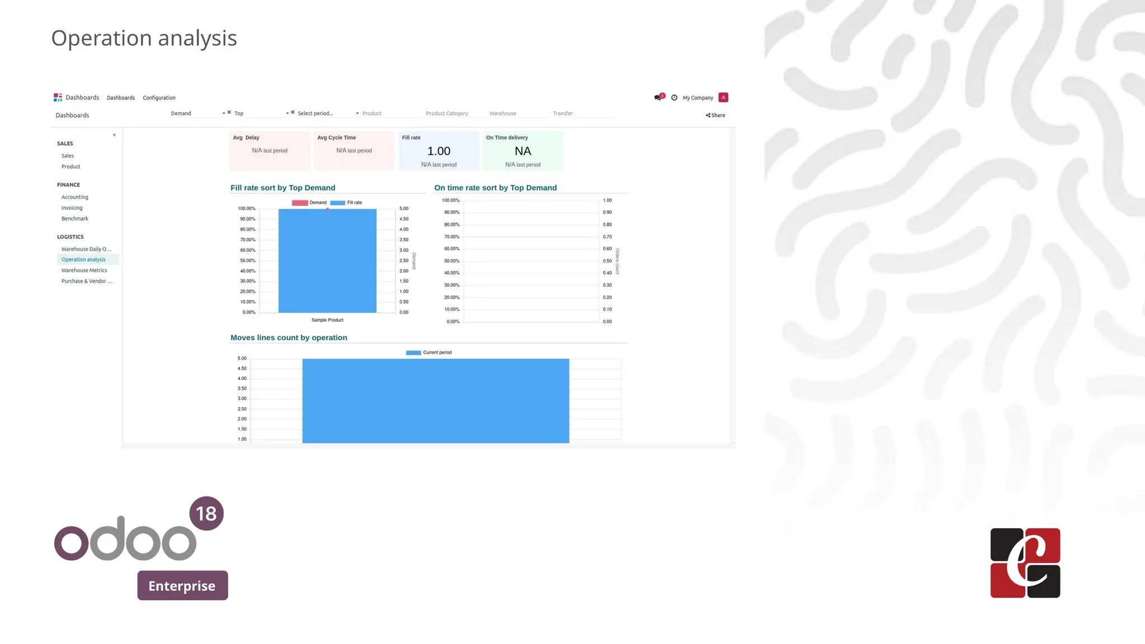Open the Sales dashboard in sidebar
This screenshot has width=1145, height=644.
68,156
